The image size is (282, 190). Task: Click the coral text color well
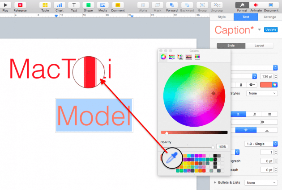coord(266,85)
